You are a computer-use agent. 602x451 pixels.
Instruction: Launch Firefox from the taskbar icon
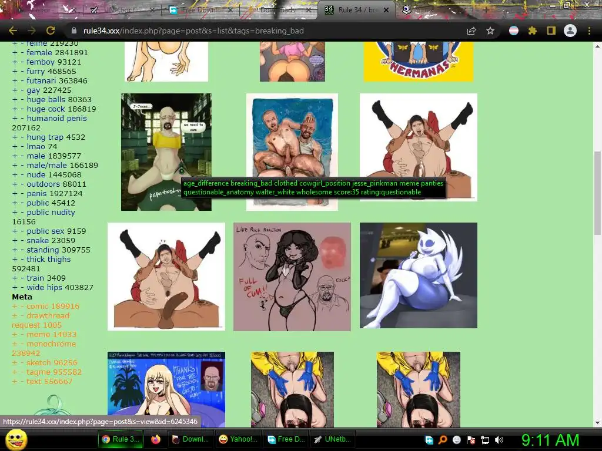coord(155,439)
